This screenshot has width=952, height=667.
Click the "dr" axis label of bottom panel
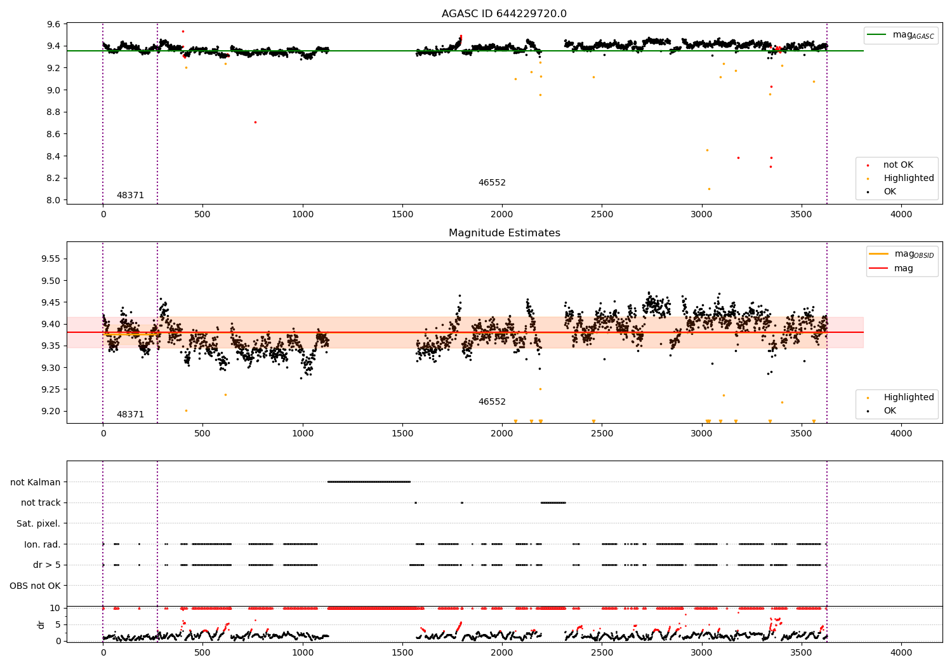pyautogui.click(x=41, y=624)
